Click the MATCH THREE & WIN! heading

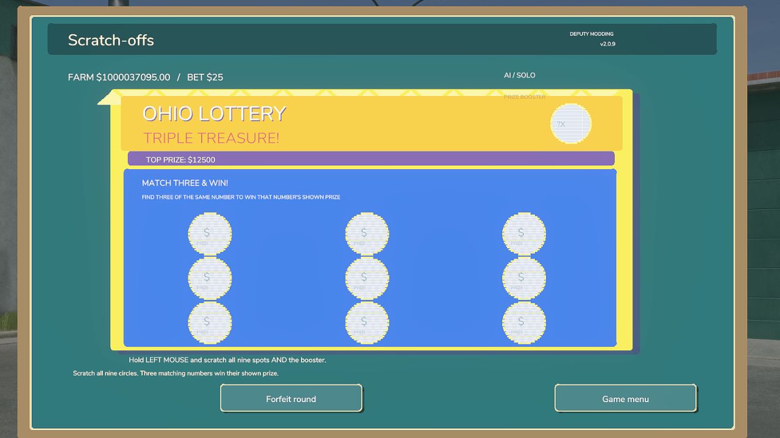click(x=185, y=183)
